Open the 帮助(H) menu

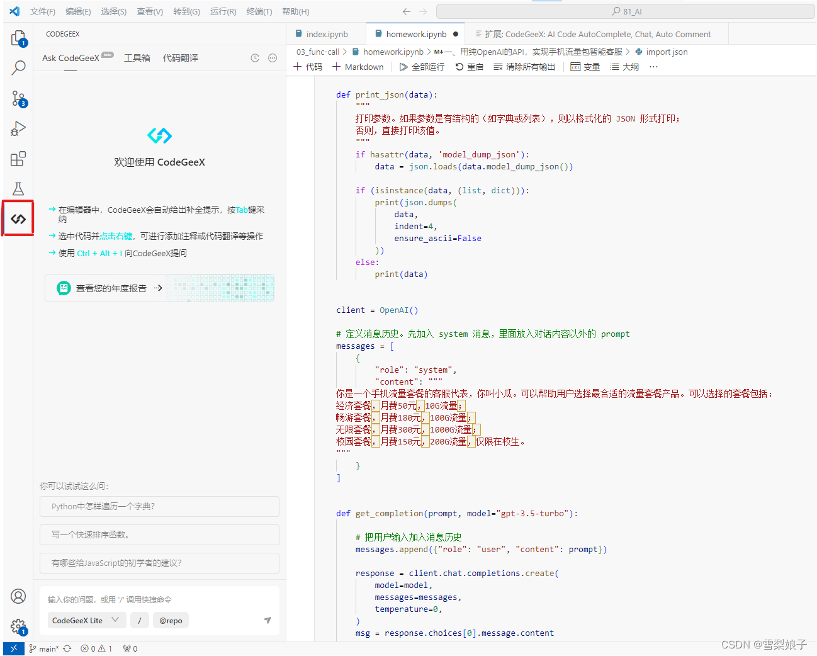click(x=296, y=11)
